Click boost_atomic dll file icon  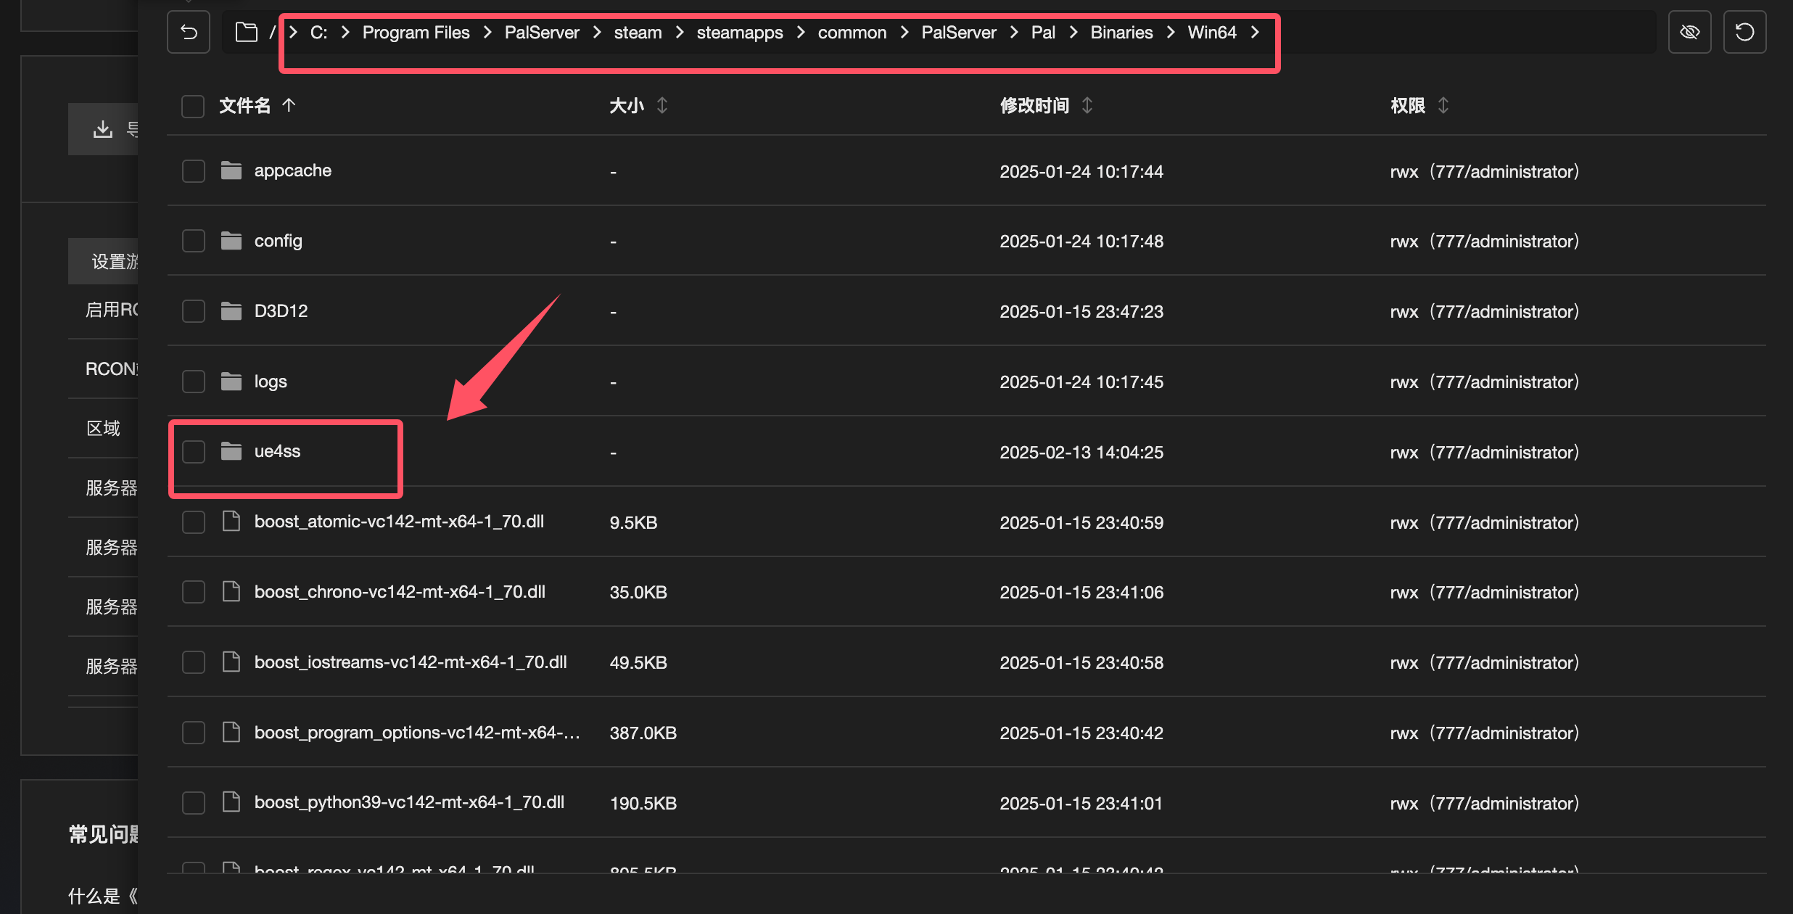coord(231,522)
